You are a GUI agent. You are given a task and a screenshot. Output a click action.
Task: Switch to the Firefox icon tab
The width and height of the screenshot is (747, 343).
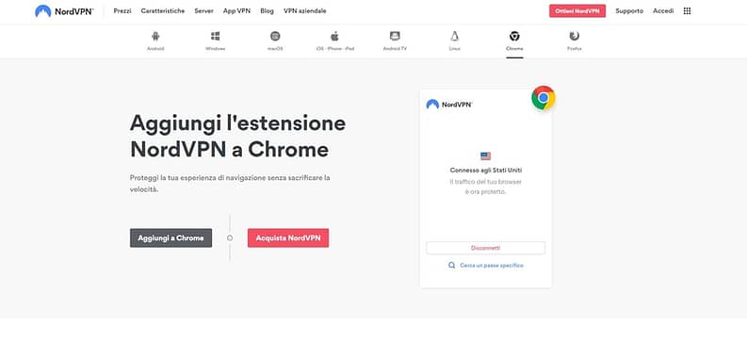[x=575, y=36]
